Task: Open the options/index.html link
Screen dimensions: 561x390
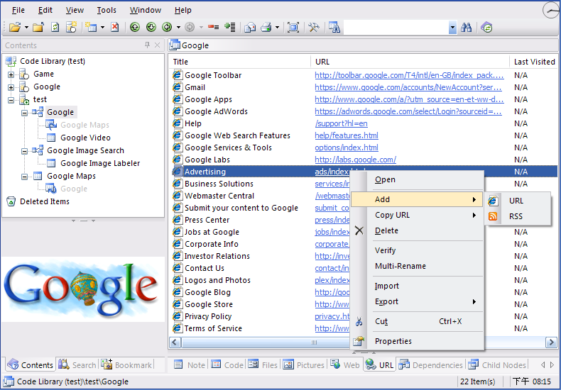Action: [347, 147]
